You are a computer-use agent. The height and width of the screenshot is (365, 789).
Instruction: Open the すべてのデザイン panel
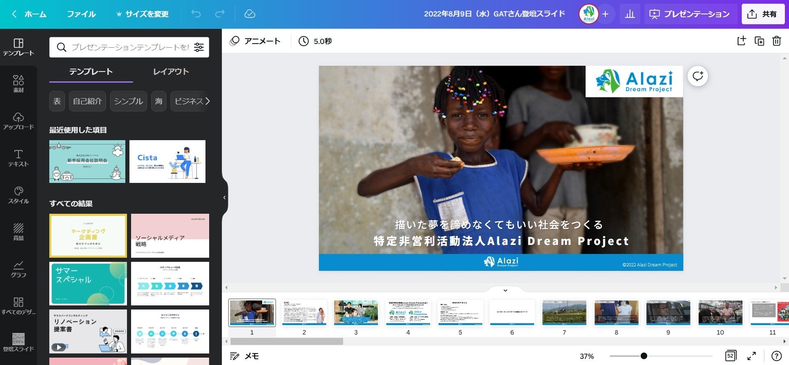point(18,306)
